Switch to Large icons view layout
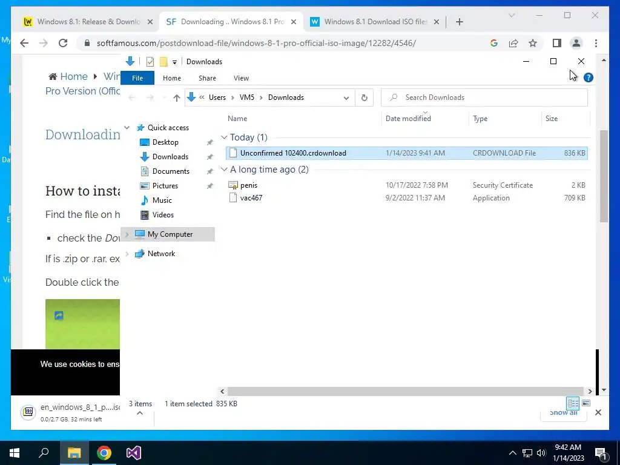Screen dimensions: 620x465 click(586, 403)
